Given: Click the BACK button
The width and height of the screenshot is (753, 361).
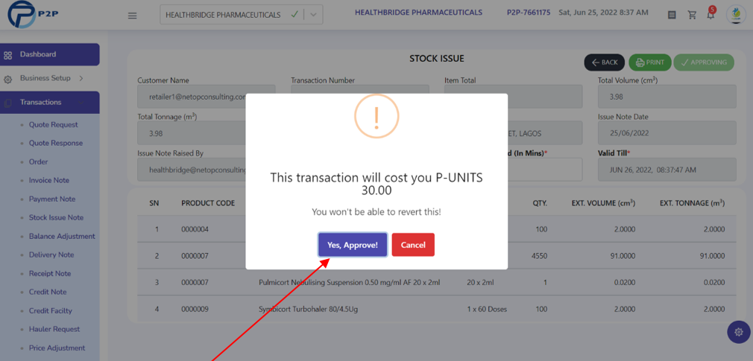Looking at the screenshot, I should point(604,63).
